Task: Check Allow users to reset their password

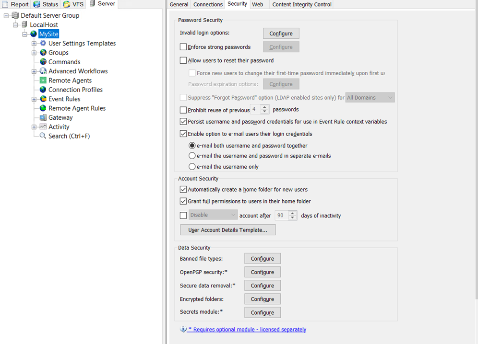Action: click(183, 60)
